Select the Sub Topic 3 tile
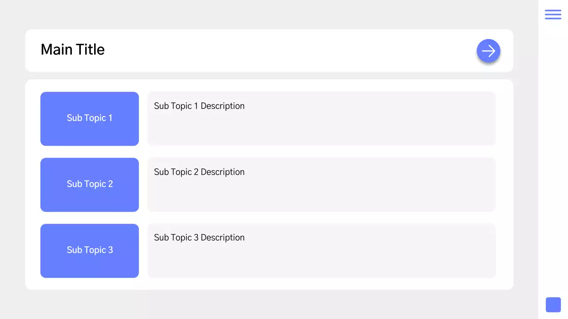The height and width of the screenshot is (319, 568). point(90,266)
